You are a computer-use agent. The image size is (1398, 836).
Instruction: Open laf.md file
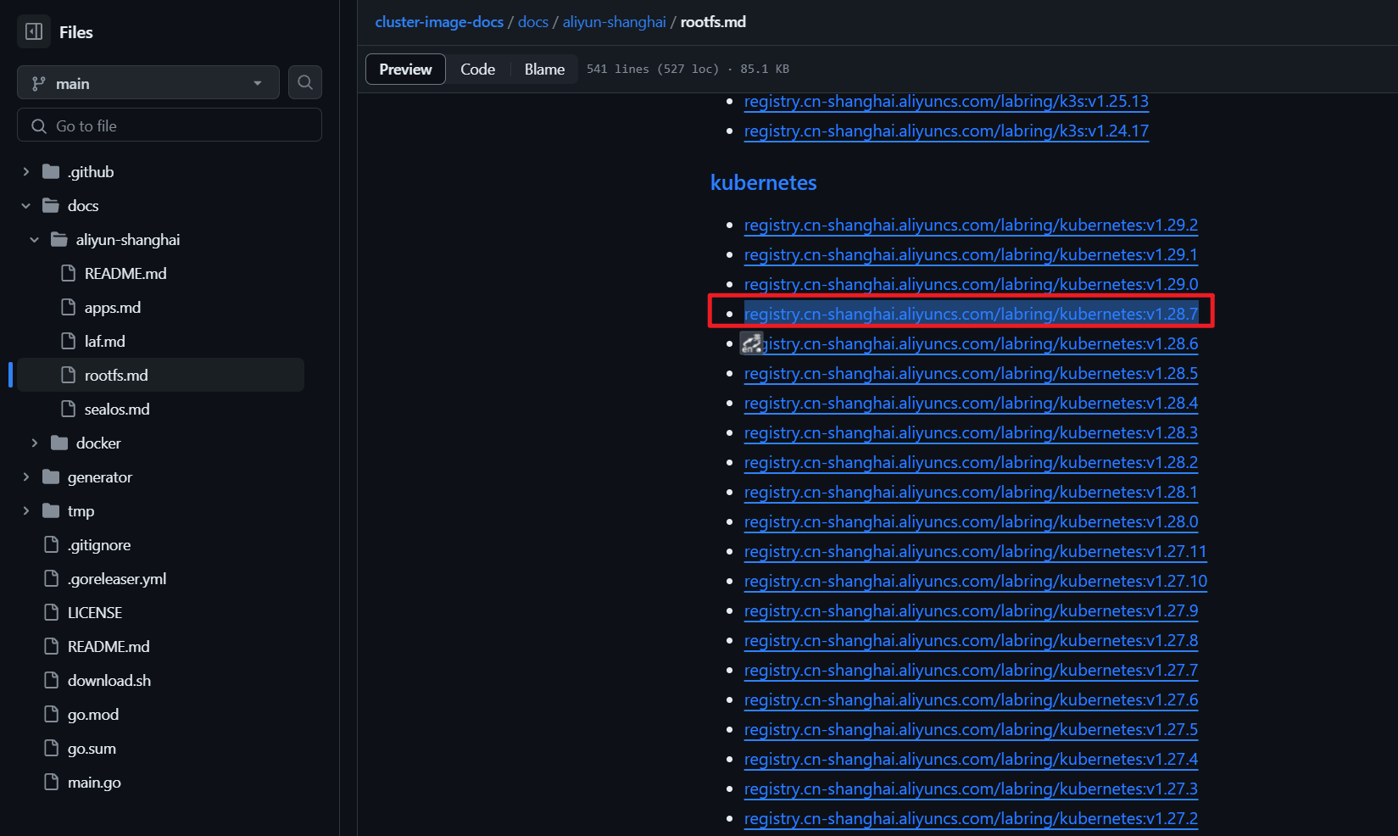(x=105, y=342)
